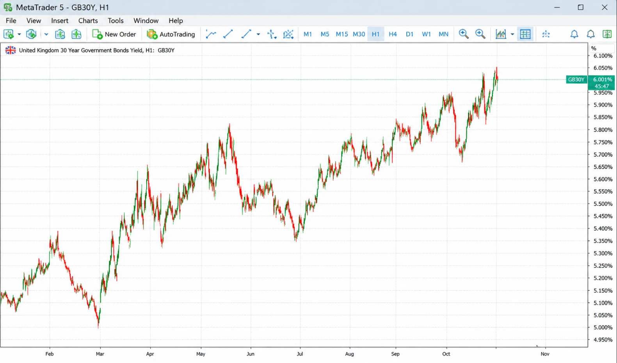Toggle the chart grid button

(x=525, y=34)
